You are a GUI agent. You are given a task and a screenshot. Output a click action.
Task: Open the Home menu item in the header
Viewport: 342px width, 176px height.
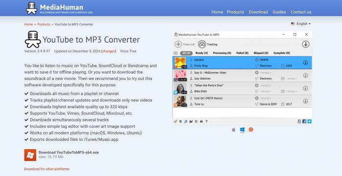pyautogui.click(x=217, y=12)
